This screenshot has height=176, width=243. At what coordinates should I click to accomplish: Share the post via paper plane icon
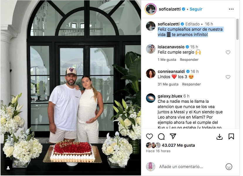pyautogui.click(x=173, y=136)
